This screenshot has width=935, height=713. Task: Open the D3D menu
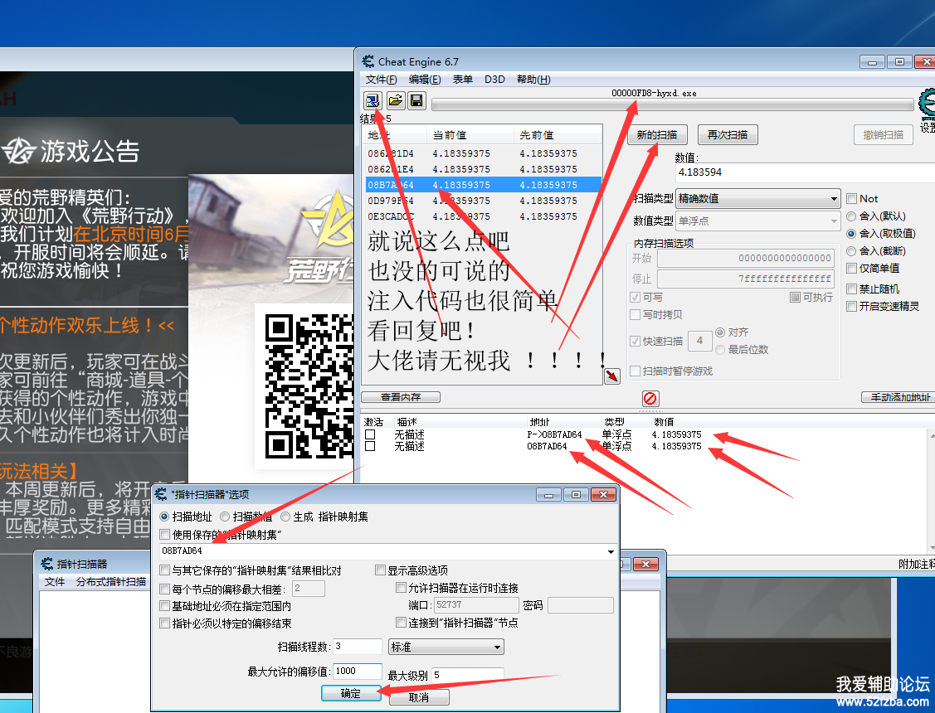pos(494,80)
